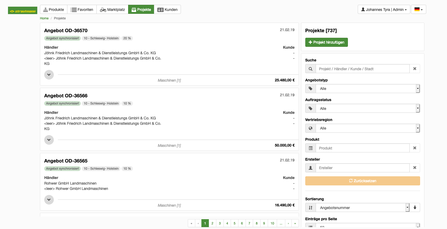Open Johannes Tyra Admin user menu
This screenshot has height=229, width=447.
(384, 9)
